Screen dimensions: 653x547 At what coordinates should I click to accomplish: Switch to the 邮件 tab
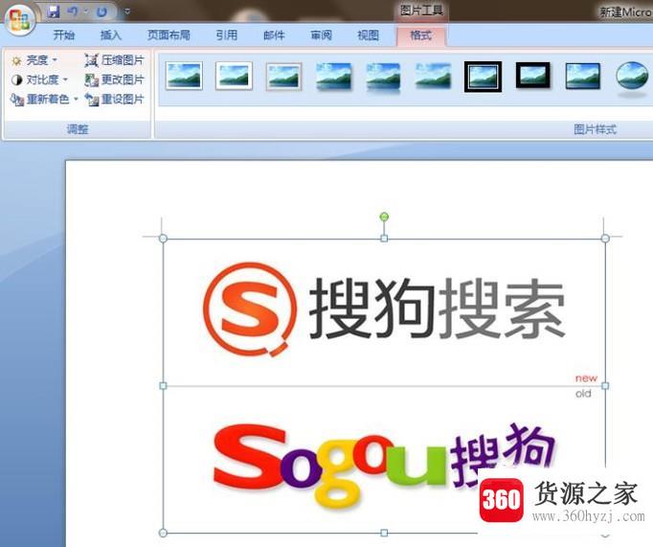point(274,35)
